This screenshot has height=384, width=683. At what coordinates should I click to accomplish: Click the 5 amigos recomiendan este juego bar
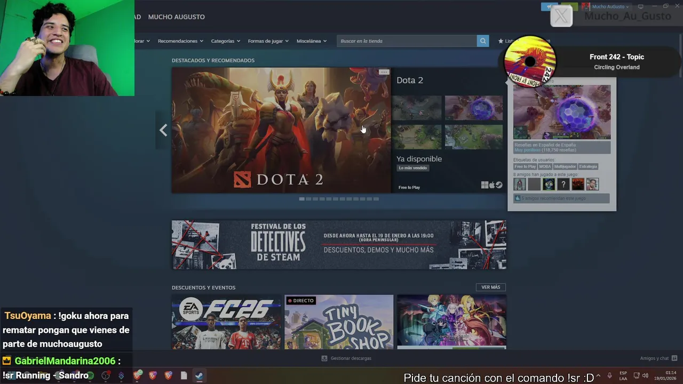click(x=561, y=198)
